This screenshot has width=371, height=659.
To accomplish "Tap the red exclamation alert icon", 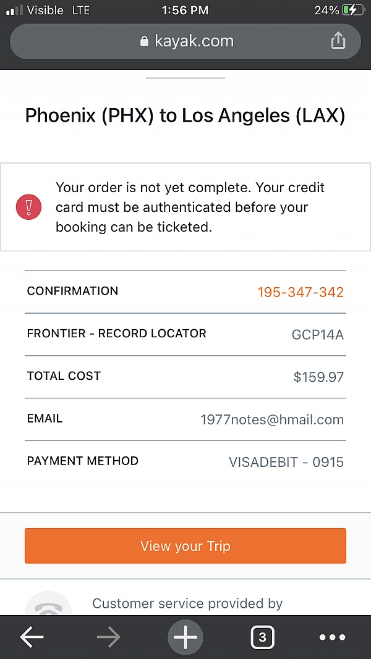I will coord(29,206).
